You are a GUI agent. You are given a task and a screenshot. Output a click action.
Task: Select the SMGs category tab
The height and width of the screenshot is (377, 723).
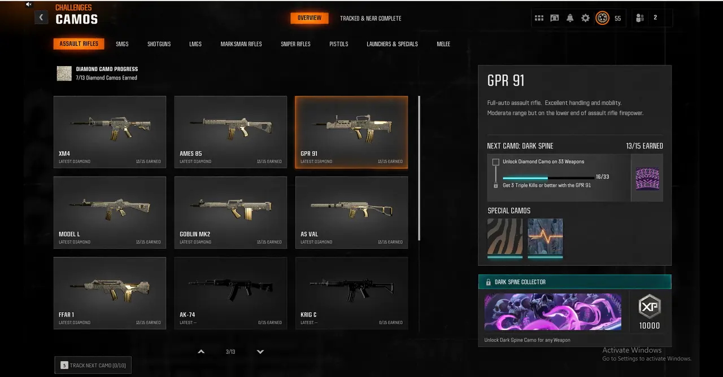tap(122, 44)
